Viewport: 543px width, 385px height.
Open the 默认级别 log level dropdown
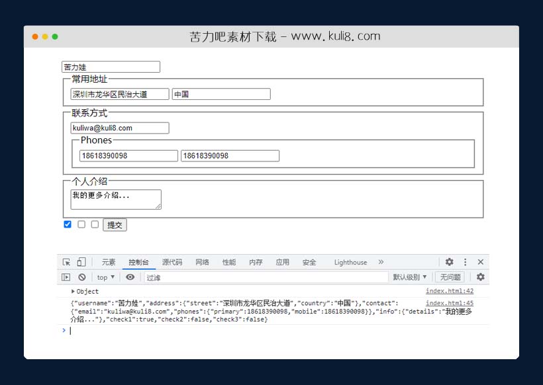pos(411,277)
